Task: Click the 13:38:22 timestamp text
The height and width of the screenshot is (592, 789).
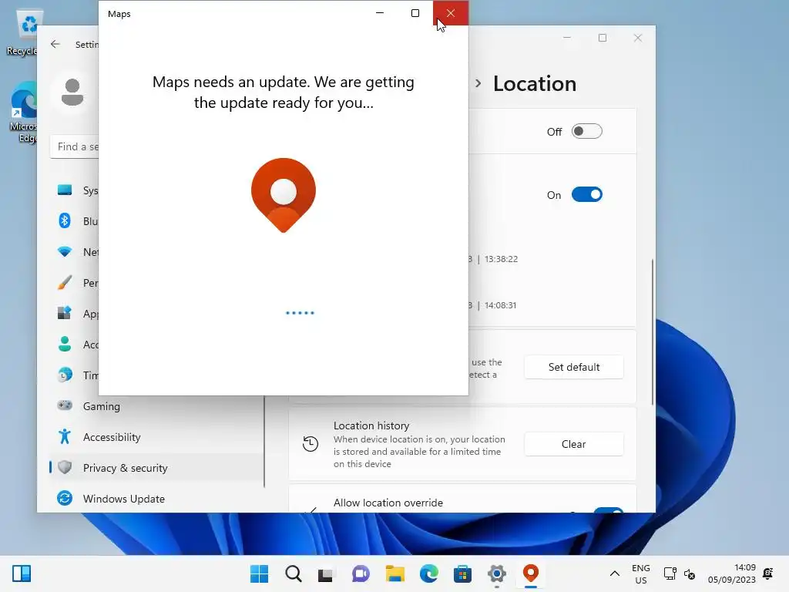Action: (x=501, y=259)
